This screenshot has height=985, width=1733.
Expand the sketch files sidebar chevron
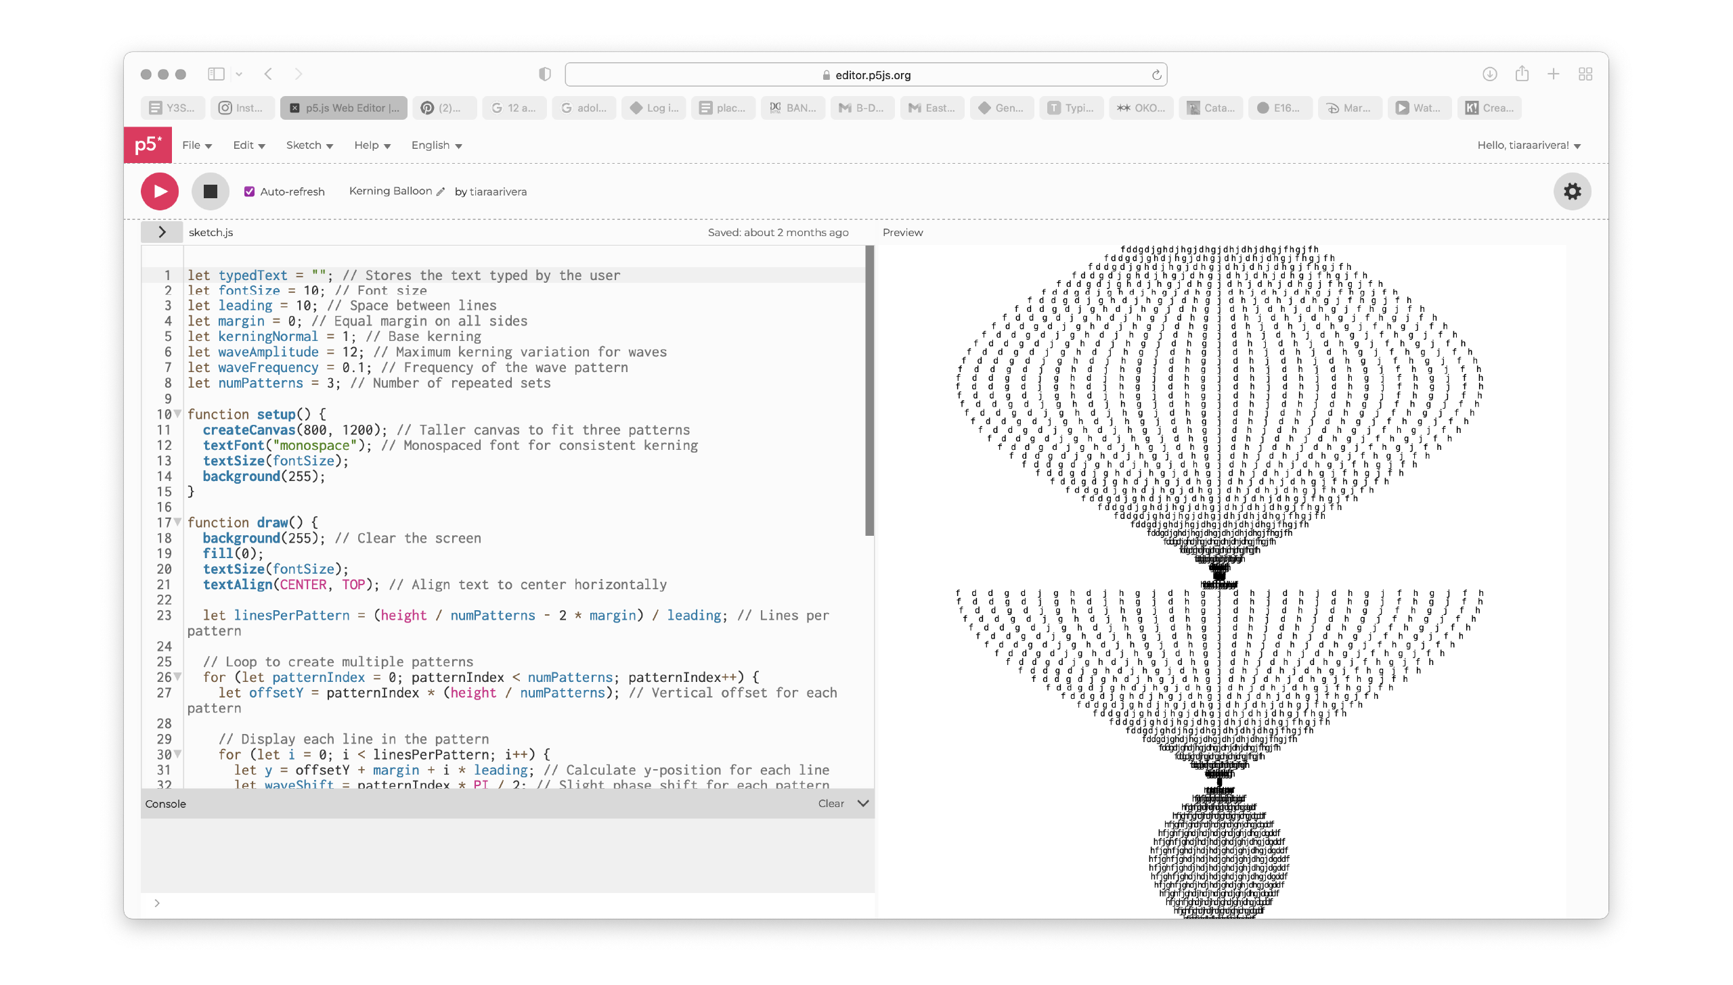[162, 232]
